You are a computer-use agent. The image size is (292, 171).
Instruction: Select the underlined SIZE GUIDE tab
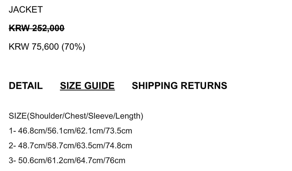click(x=87, y=86)
